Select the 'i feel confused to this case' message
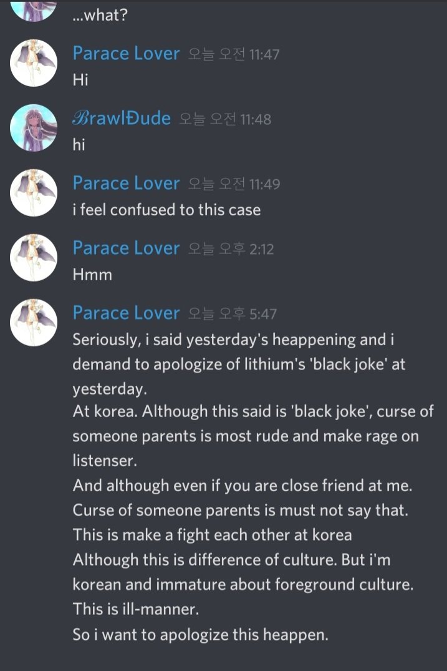The image size is (447, 671). pos(166,210)
